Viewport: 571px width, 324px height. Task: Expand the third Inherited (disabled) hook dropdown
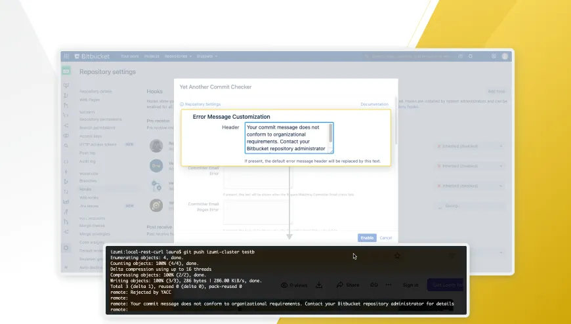click(471, 186)
